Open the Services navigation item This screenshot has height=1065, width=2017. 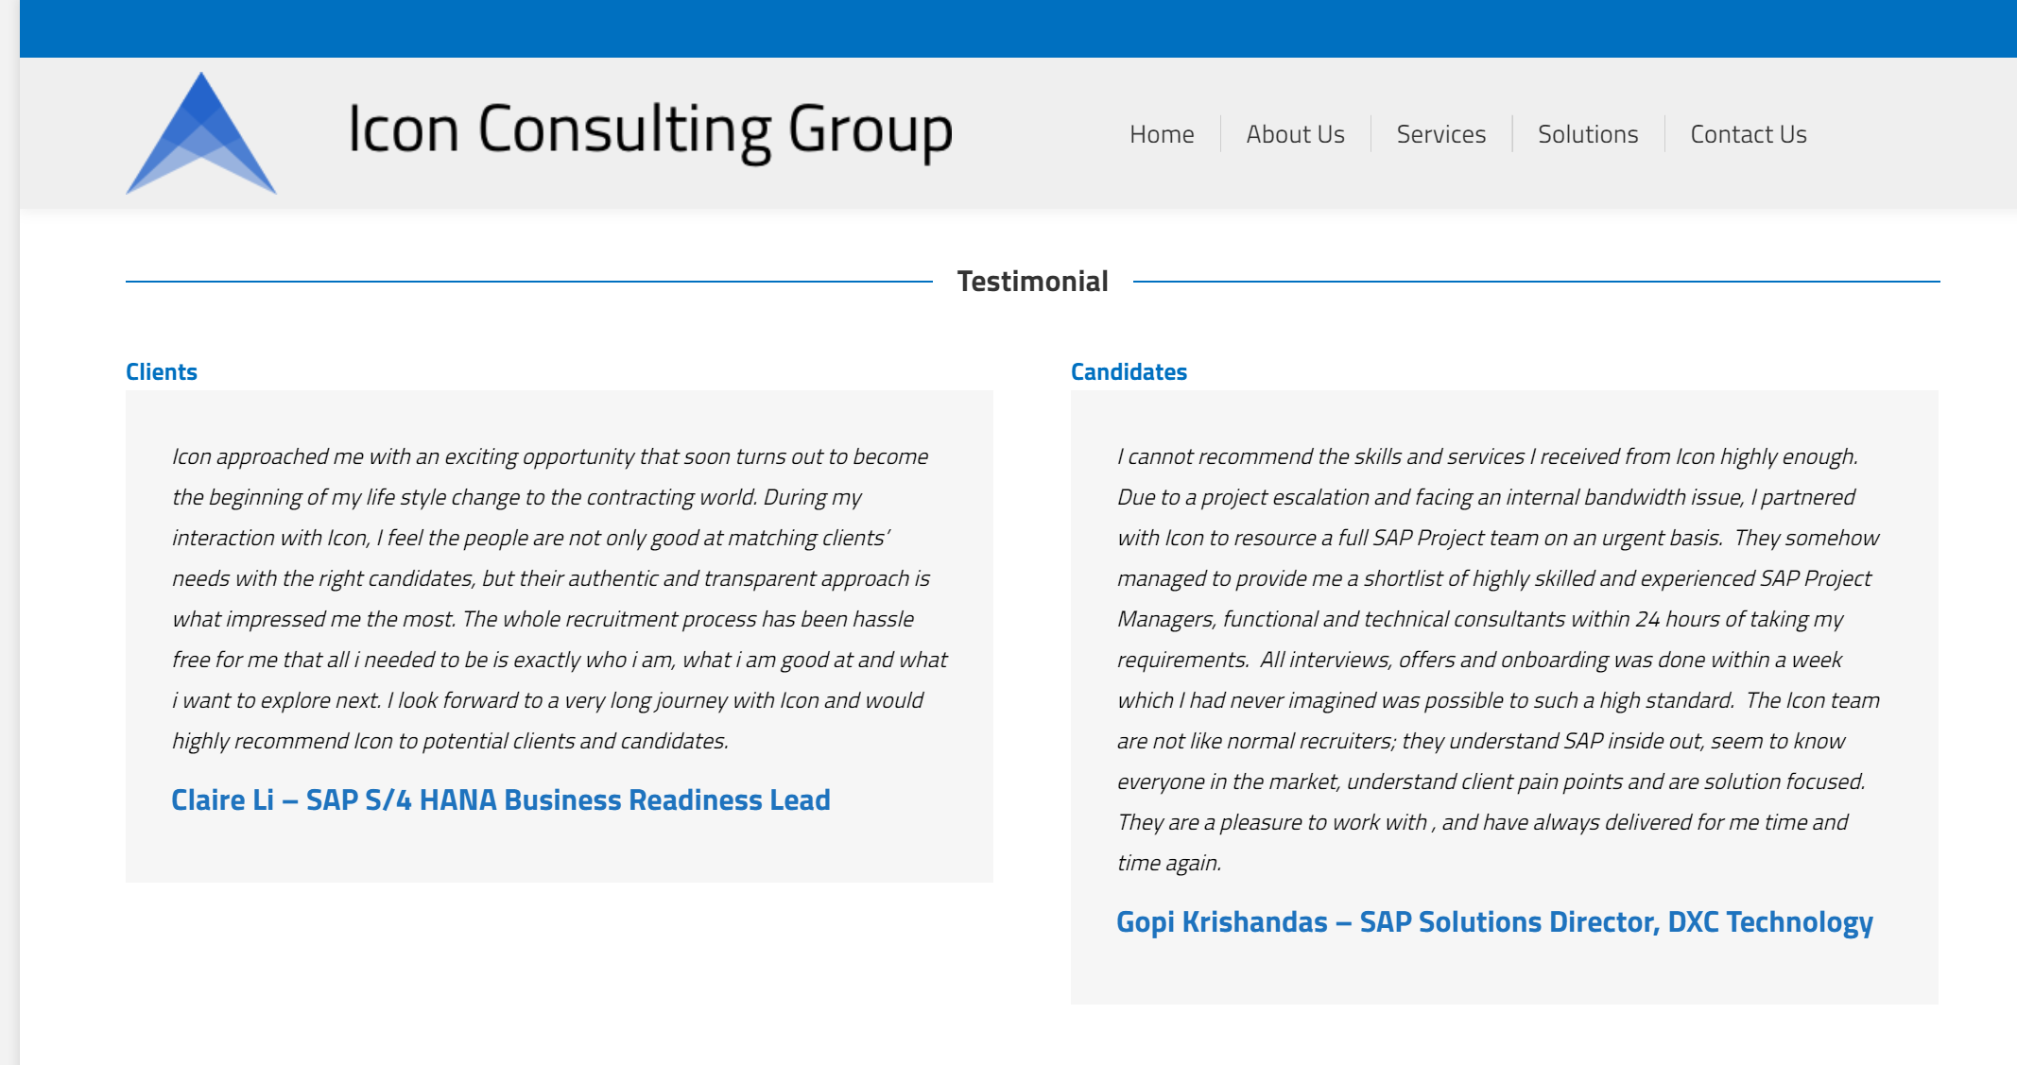coord(1441,134)
